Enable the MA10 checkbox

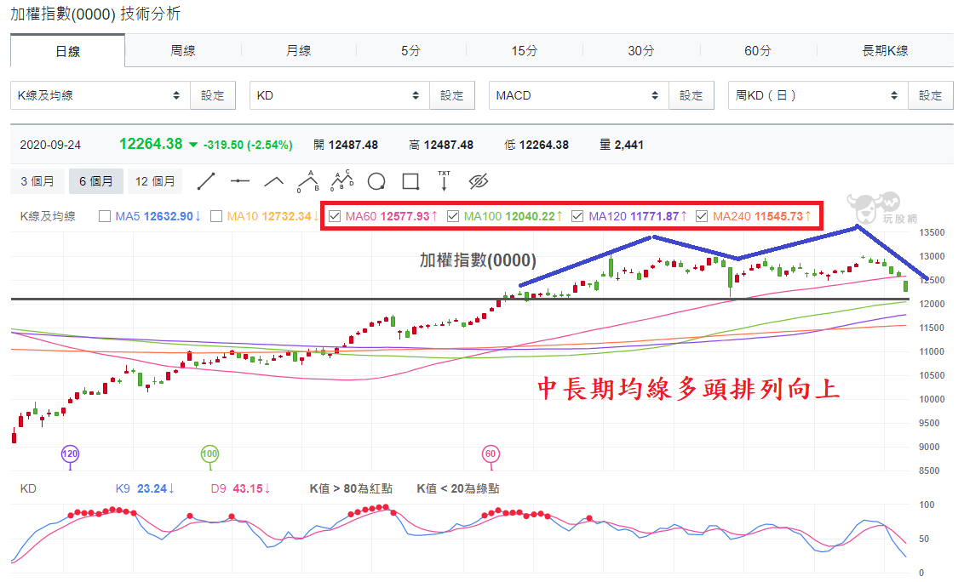click(x=216, y=216)
